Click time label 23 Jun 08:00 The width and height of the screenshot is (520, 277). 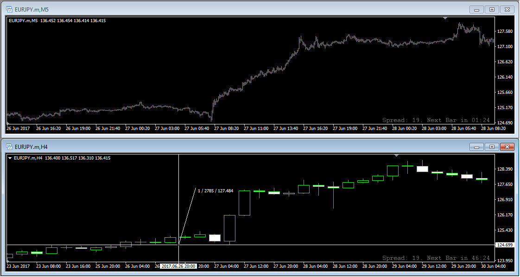pyautogui.click(x=48, y=266)
